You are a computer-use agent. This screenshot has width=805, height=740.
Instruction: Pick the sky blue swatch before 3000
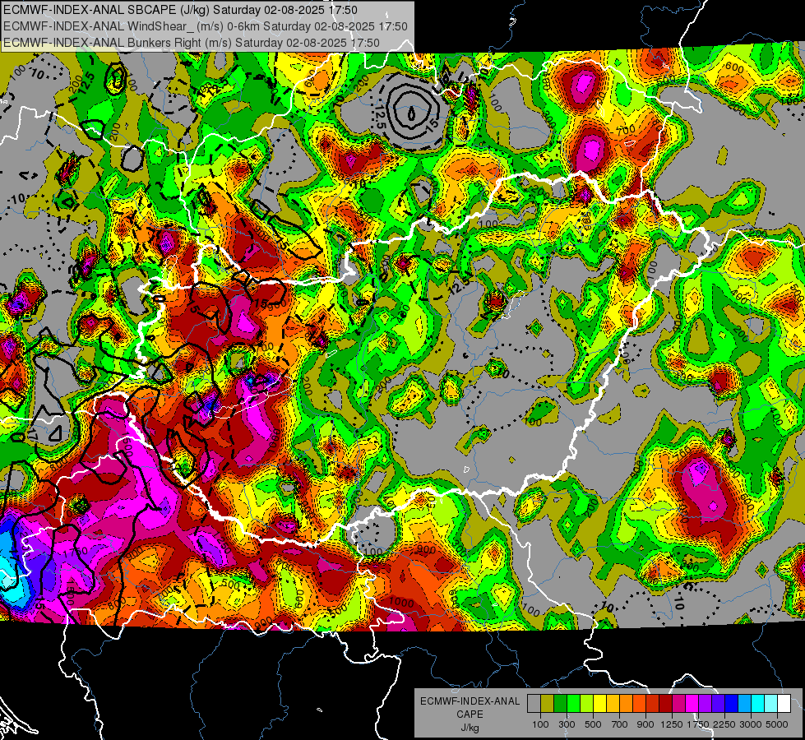coord(744,703)
